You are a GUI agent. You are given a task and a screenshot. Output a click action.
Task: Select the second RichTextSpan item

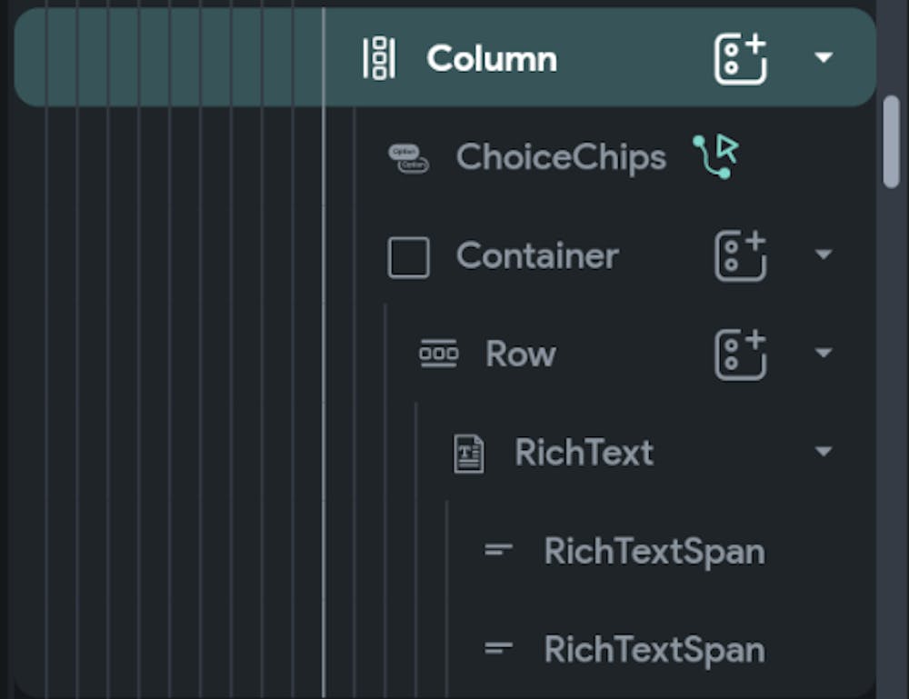654,649
